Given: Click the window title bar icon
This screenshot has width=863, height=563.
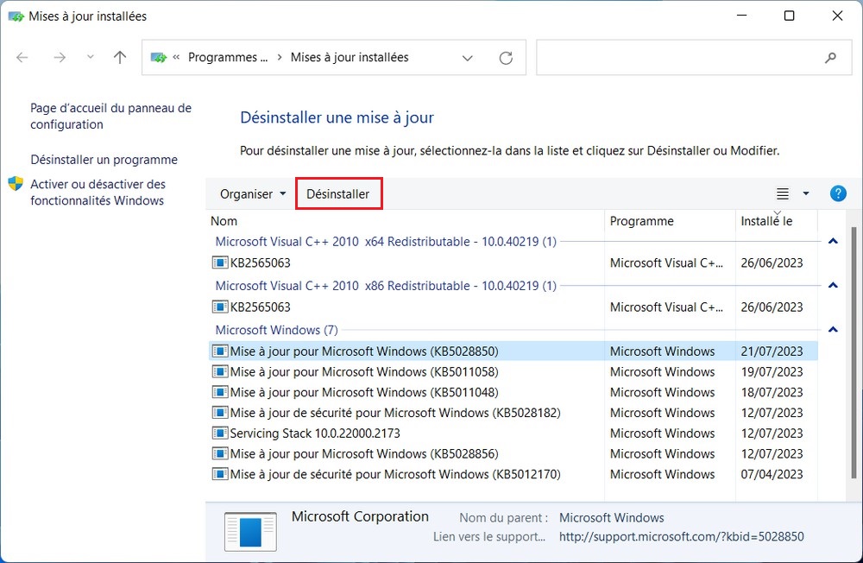Looking at the screenshot, I should pos(16,16).
